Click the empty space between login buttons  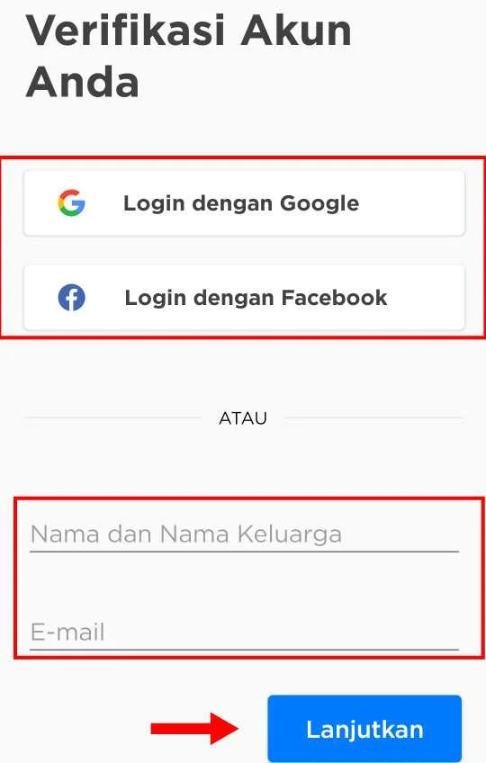click(x=244, y=251)
